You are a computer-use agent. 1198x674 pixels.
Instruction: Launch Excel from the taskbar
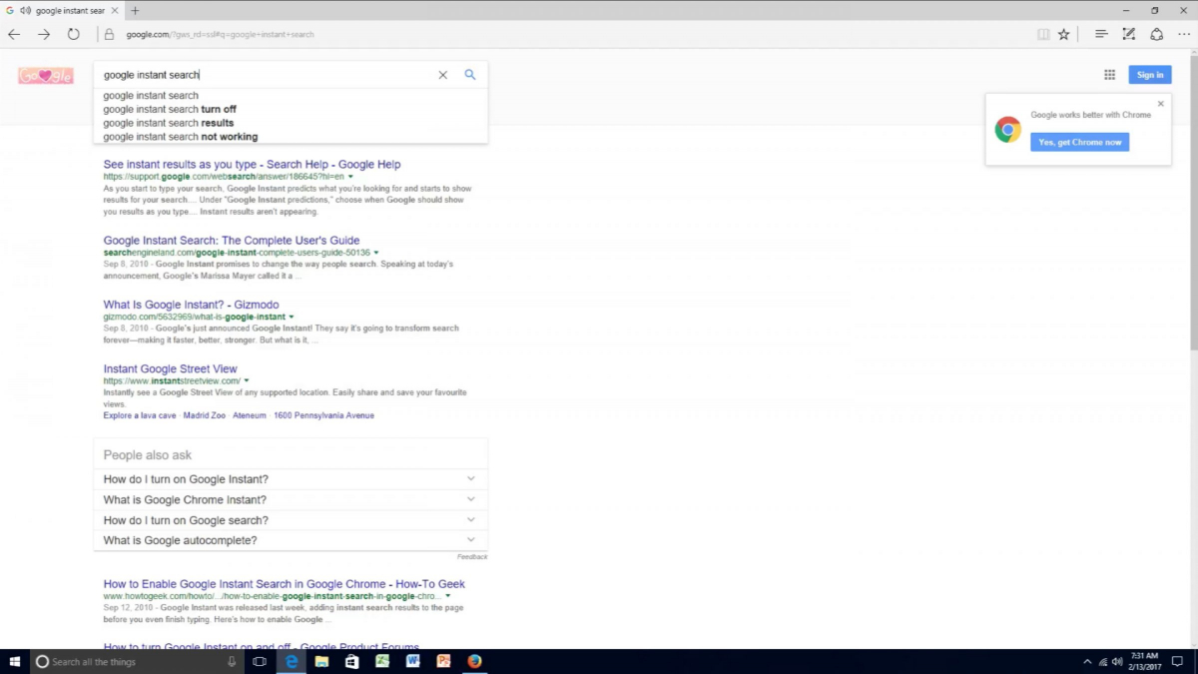[x=382, y=661]
